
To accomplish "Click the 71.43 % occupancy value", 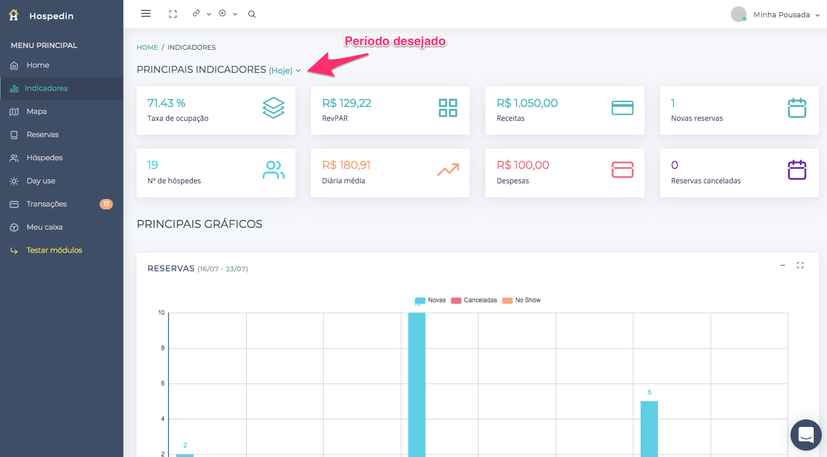I will click(x=166, y=104).
